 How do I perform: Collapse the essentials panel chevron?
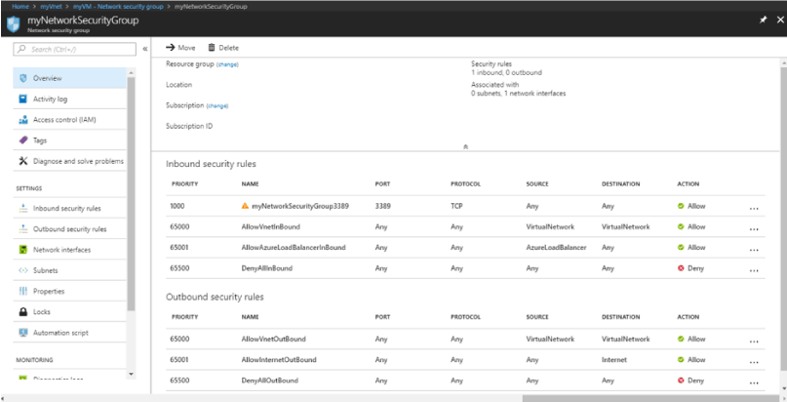(x=466, y=147)
